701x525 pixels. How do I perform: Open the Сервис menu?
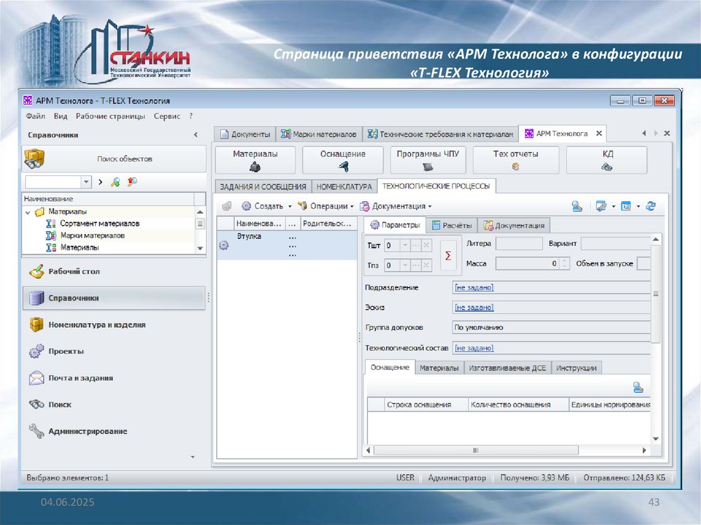pyautogui.click(x=167, y=116)
